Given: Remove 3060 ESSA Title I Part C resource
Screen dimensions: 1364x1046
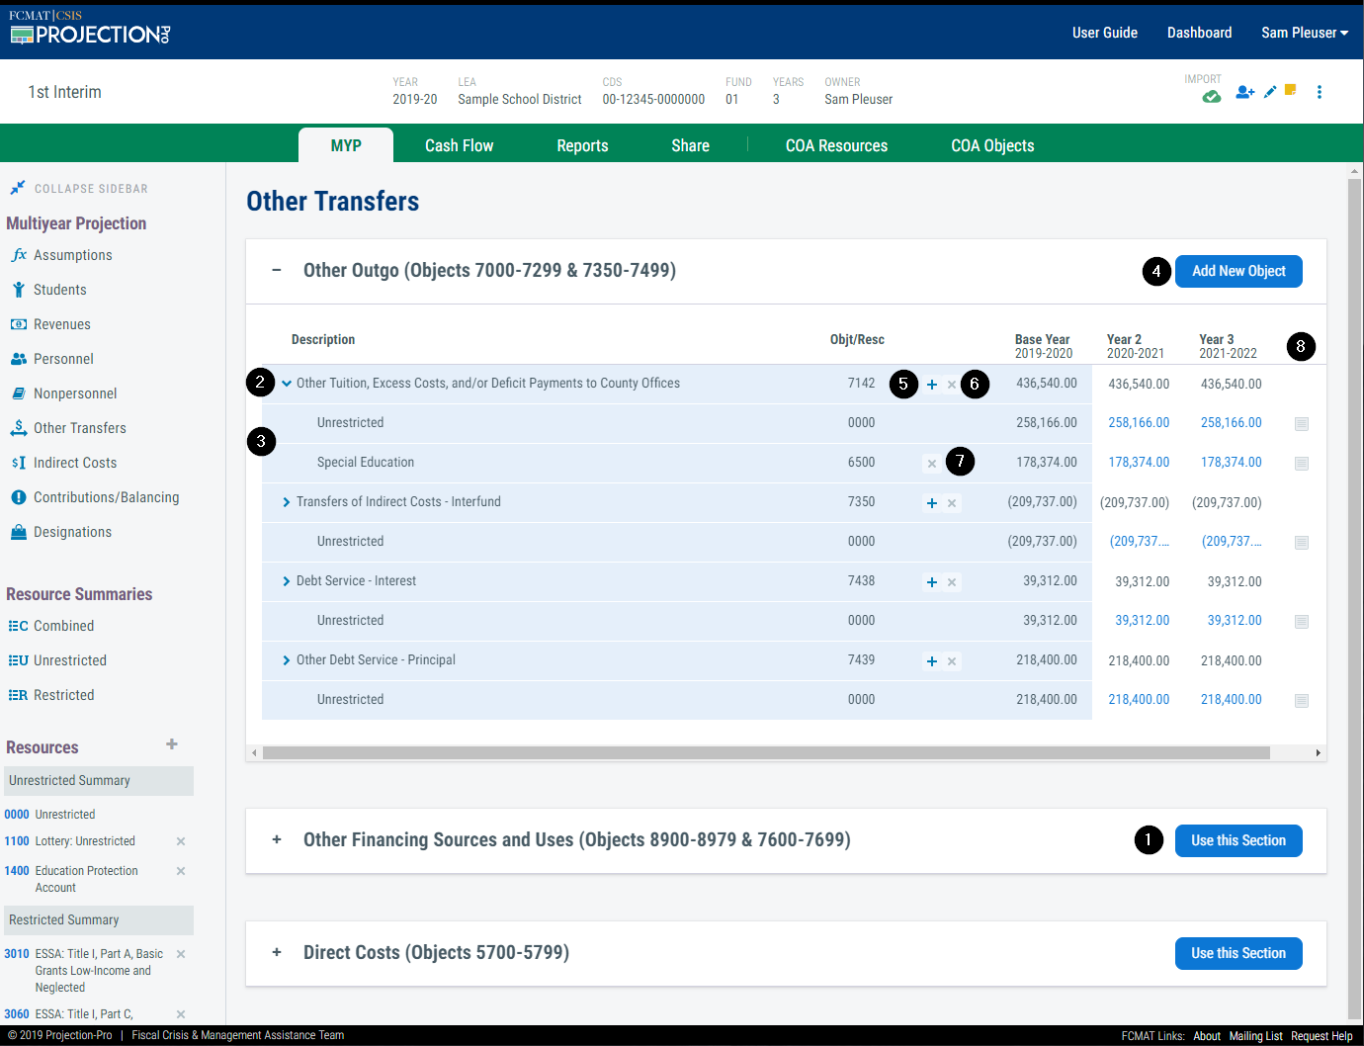Looking at the screenshot, I should tap(181, 1014).
